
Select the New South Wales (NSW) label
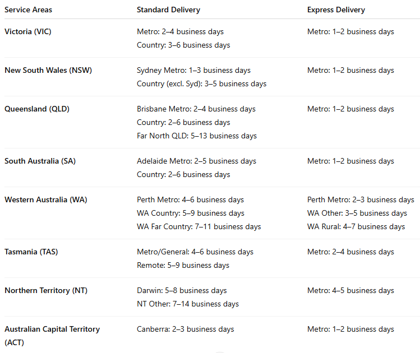point(48,71)
